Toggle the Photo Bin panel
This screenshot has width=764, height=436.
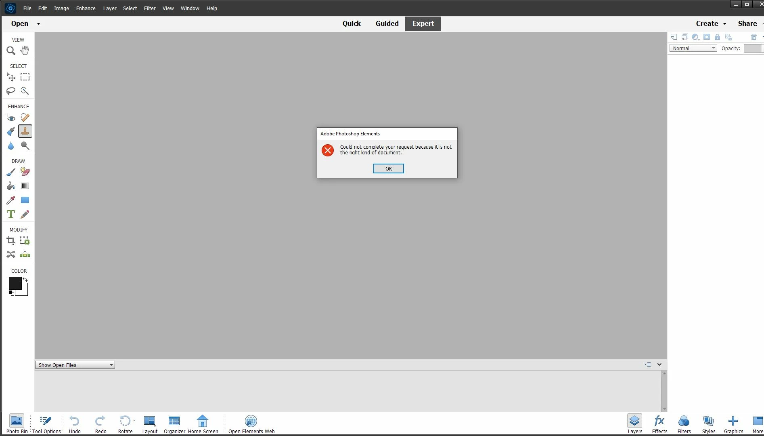(17, 424)
